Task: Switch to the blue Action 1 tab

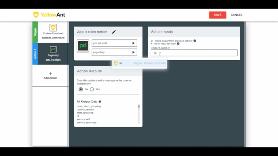Action: [35, 54]
